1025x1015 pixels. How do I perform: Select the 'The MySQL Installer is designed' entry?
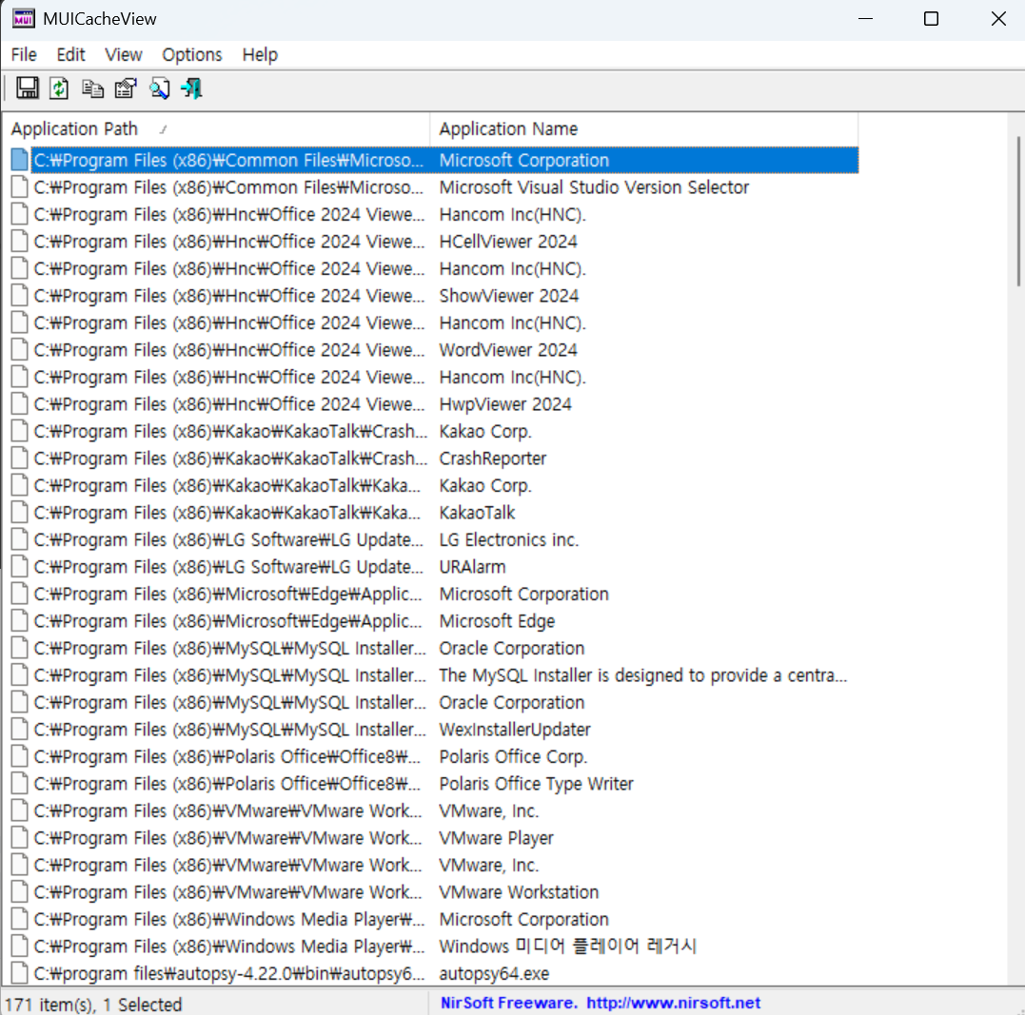pyautogui.click(x=434, y=675)
